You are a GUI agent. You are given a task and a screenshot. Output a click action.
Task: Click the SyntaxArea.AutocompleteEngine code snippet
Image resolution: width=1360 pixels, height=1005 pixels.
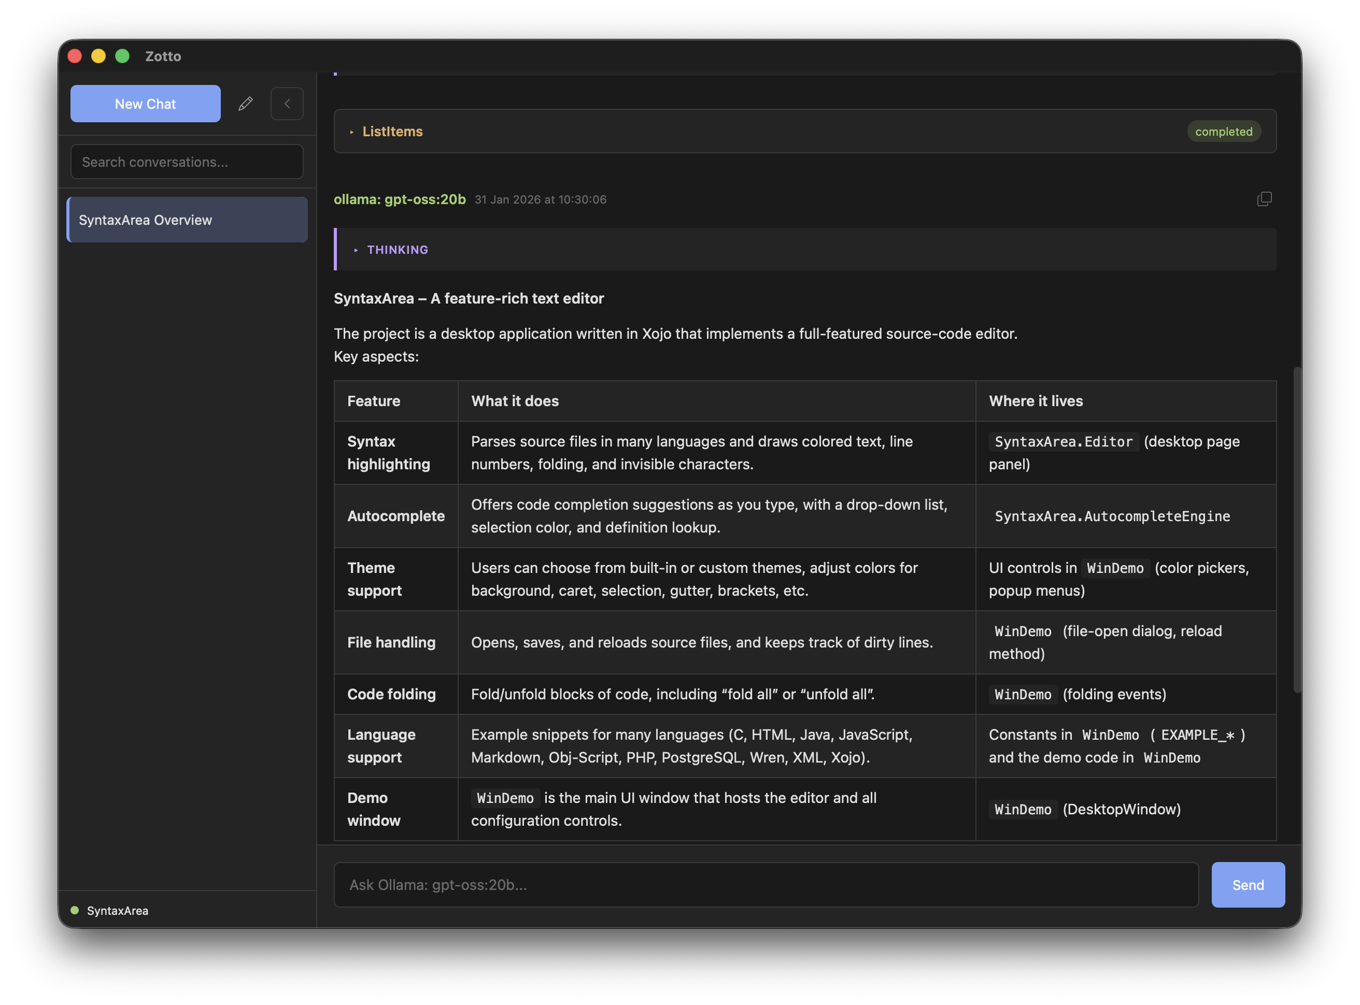[1112, 516]
